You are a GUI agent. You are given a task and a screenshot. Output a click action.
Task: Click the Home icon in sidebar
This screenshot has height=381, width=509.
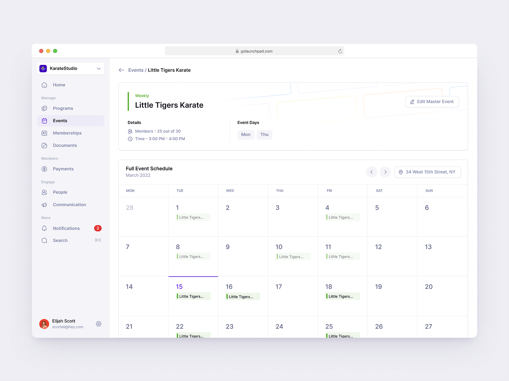tap(44, 85)
